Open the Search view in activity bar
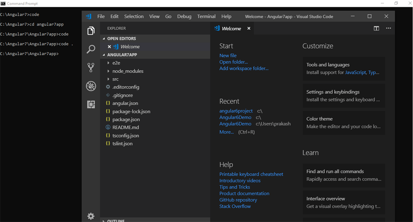This screenshot has height=222, width=413. point(91,49)
